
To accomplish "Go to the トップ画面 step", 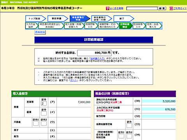I will point(35,19).
